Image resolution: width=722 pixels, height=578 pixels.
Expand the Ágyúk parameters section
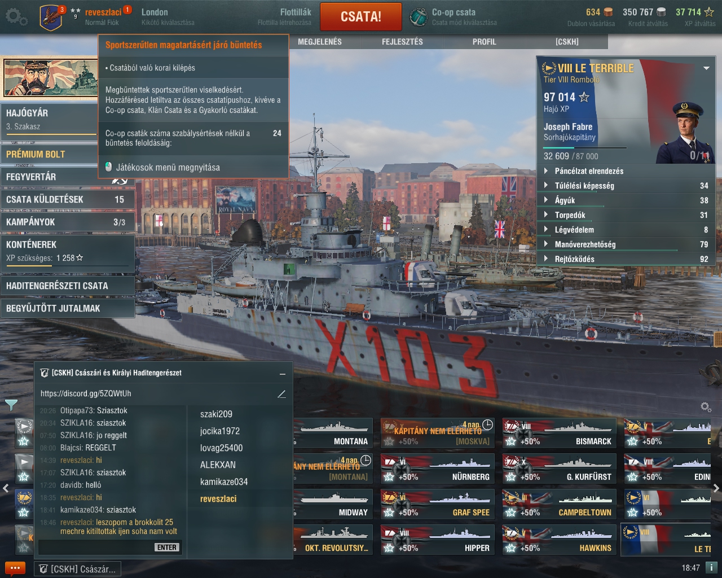pos(626,200)
